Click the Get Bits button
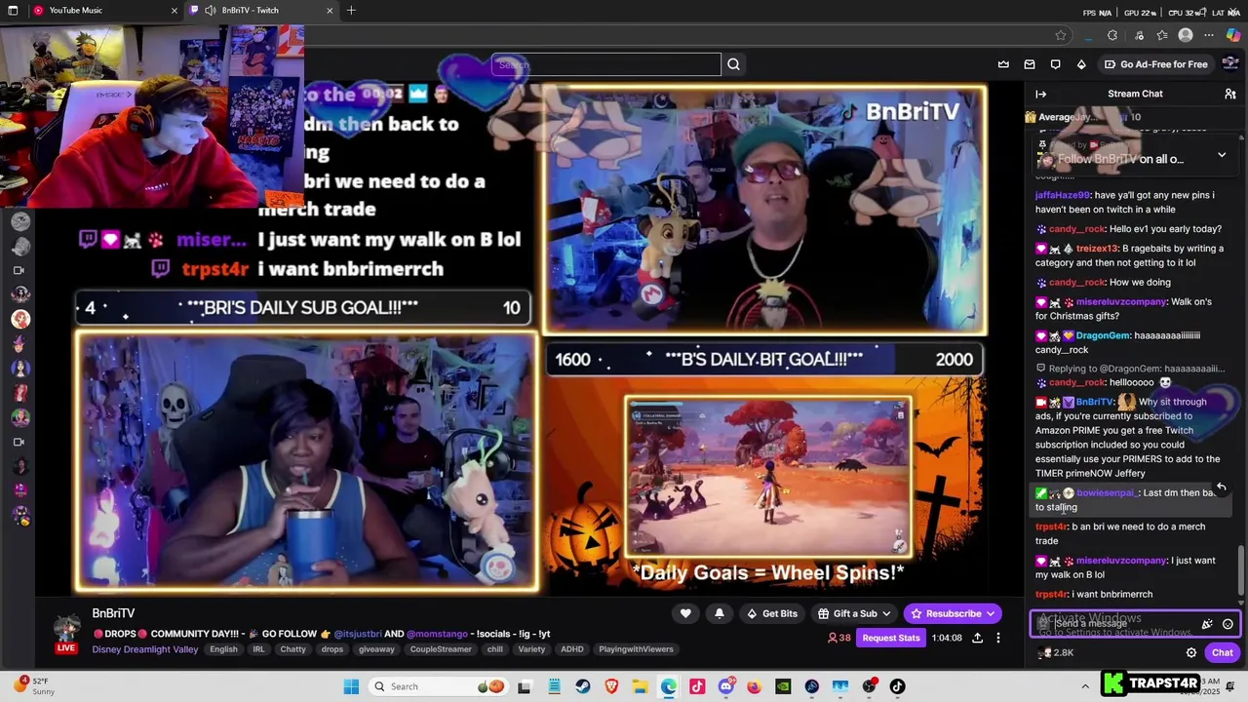The image size is (1248, 702). (771, 613)
